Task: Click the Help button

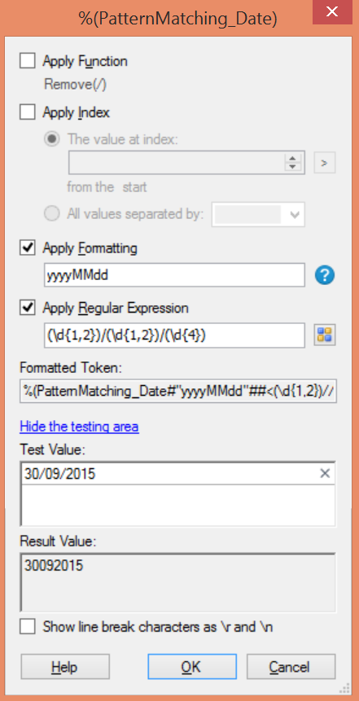Action: (65, 667)
